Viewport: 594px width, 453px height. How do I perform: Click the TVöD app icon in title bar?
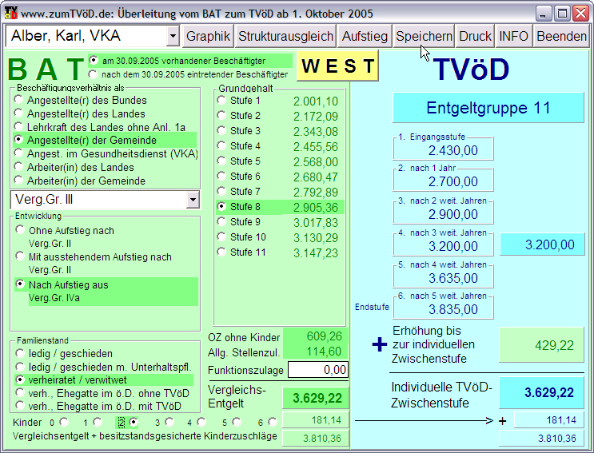10,13
